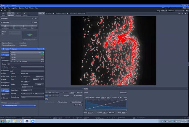Open the Acquisition menu
The image size is (189, 127).
[14, 8]
